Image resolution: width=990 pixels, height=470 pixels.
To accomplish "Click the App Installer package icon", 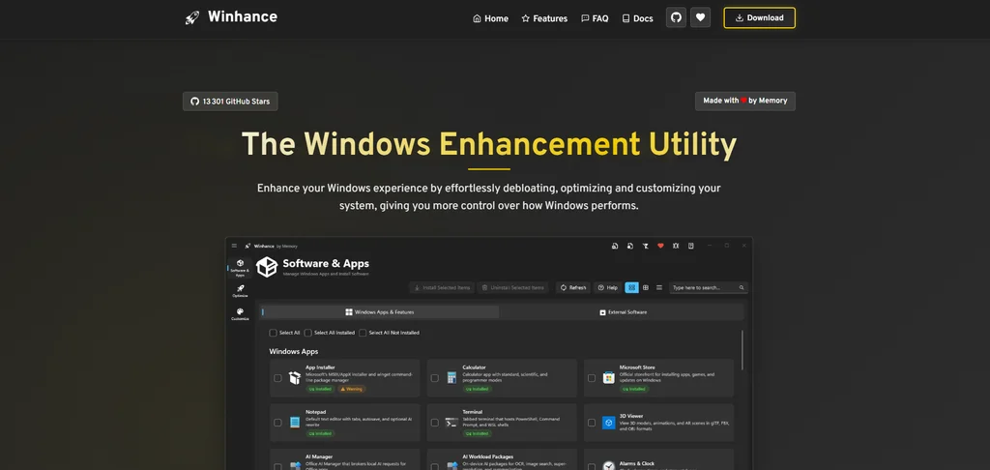I will (295, 378).
